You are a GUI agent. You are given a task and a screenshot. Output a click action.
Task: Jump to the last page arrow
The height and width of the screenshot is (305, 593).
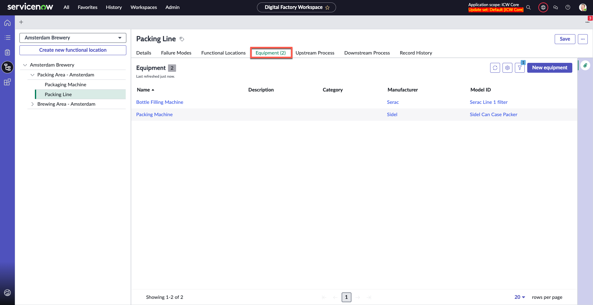coord(369,297)
